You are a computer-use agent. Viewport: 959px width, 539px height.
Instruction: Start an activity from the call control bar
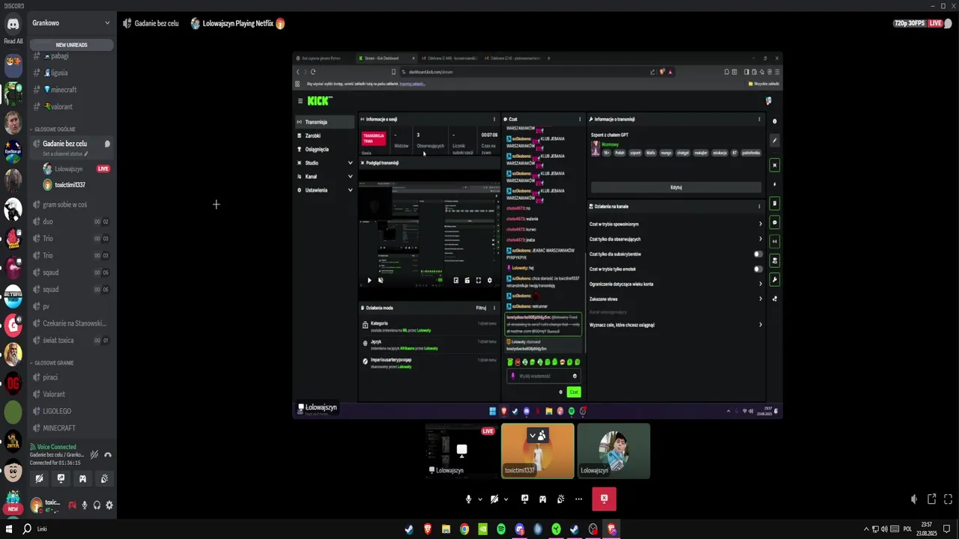pos(542,499)
